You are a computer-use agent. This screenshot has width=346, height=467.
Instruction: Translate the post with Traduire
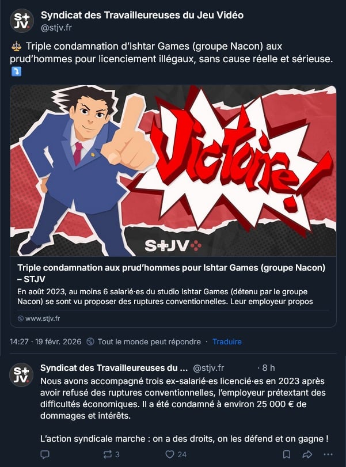(227, 341)
